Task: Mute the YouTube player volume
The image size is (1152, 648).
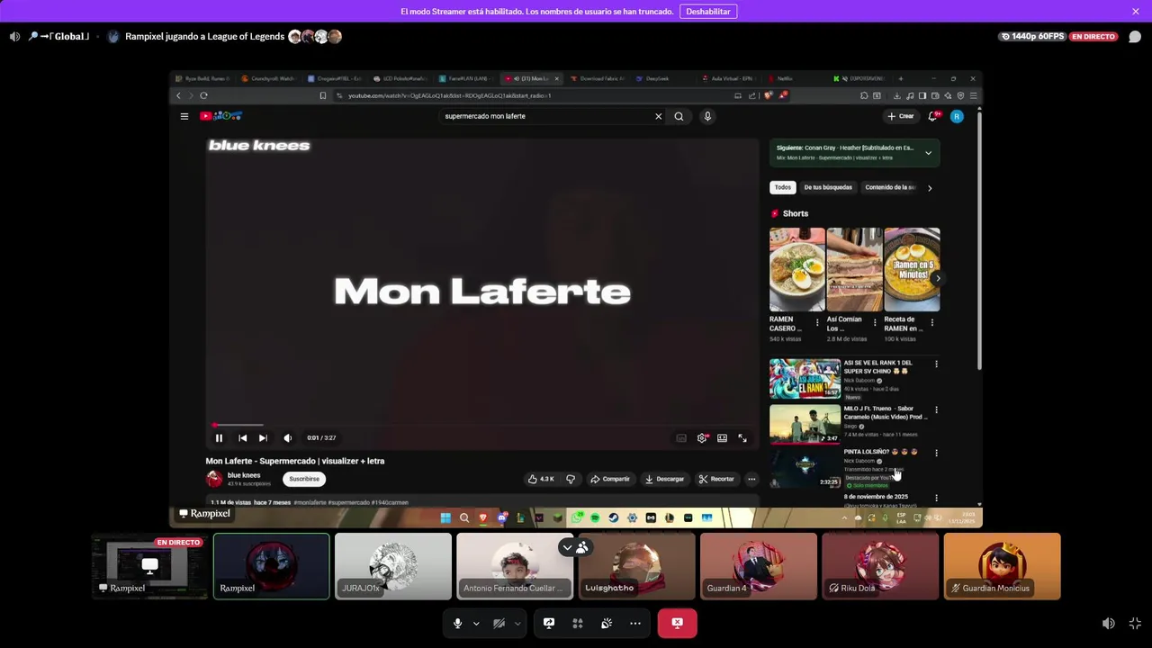Action: pos(288,438)
